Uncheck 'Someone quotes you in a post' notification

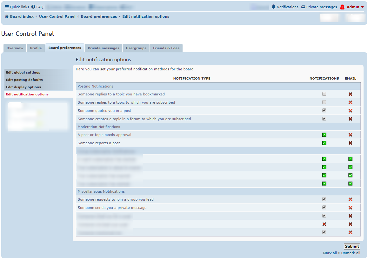pos(324,111)
